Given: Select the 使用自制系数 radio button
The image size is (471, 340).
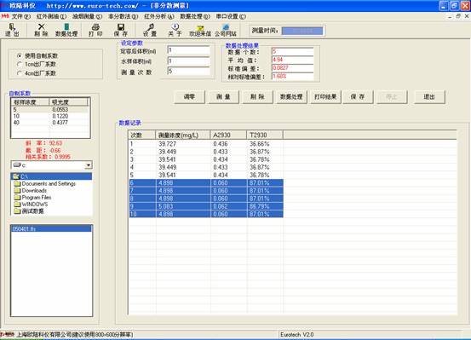Looking at the screenshot, I should pyautogui.click(x=20, y=56).
